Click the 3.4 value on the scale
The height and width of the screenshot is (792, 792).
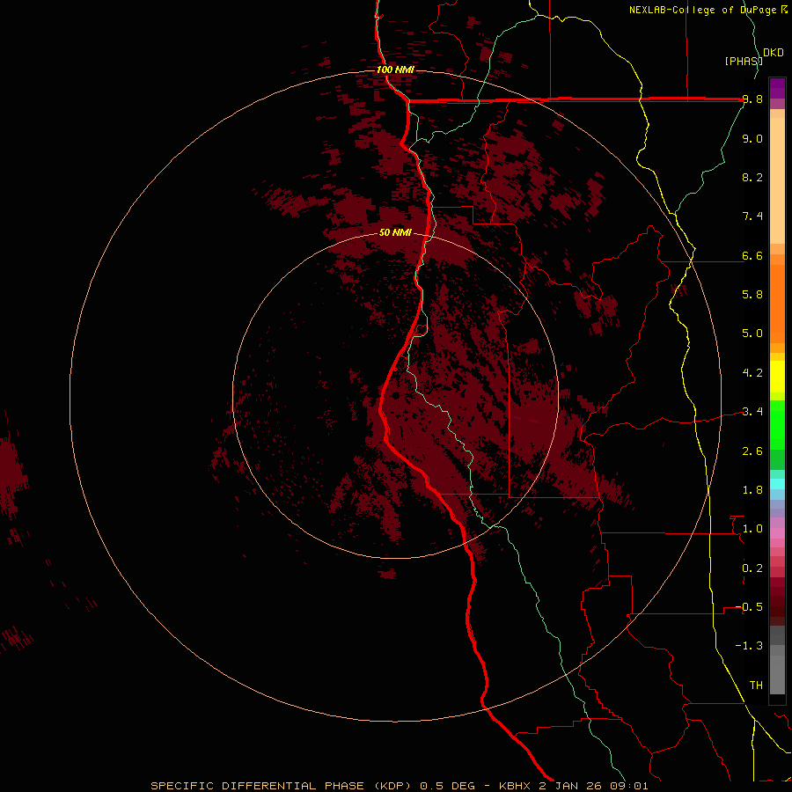coord(752,412)
